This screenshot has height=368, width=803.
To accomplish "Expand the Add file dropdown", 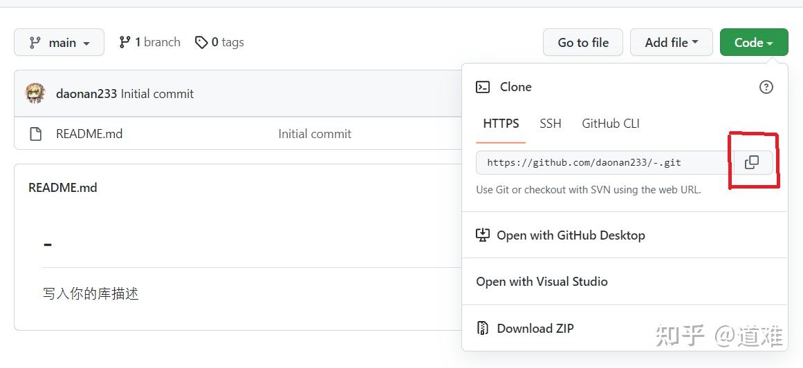I will tap(671, 43).
